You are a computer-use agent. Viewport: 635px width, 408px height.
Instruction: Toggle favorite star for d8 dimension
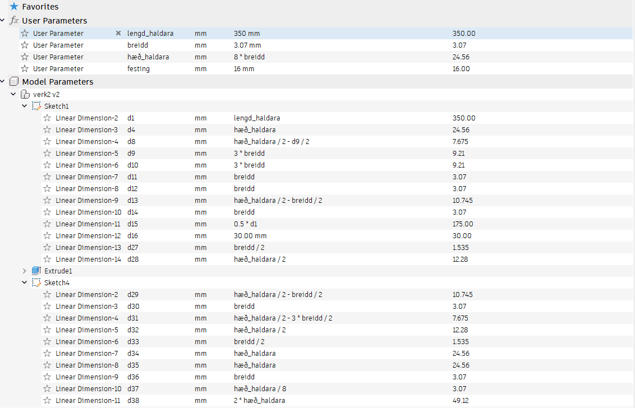click(x=47, y=141)
